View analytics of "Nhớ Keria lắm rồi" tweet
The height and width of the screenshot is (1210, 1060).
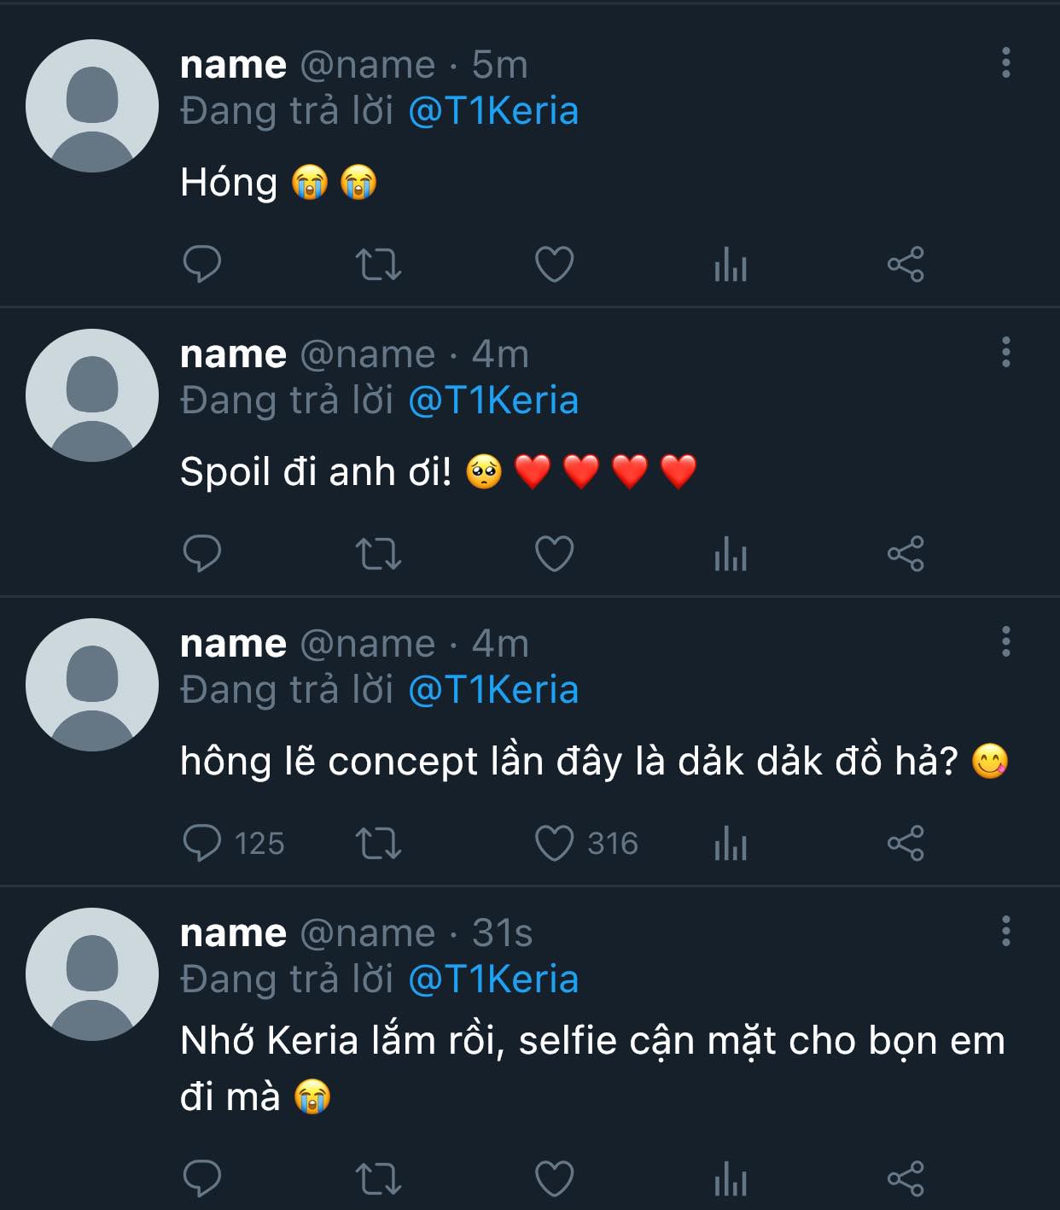(x=730, y=1178)
